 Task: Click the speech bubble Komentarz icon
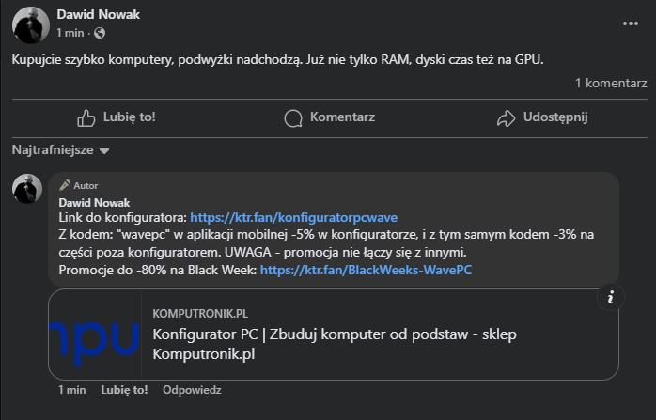tap(294, 117)
